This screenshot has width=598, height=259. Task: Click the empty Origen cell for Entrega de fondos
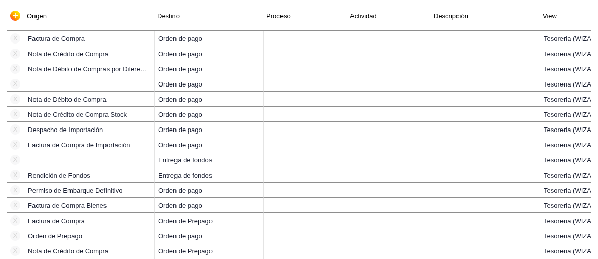pos(89,160)
